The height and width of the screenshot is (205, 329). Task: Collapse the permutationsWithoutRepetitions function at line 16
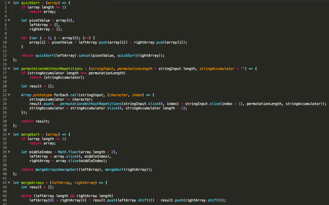[9, 69]
